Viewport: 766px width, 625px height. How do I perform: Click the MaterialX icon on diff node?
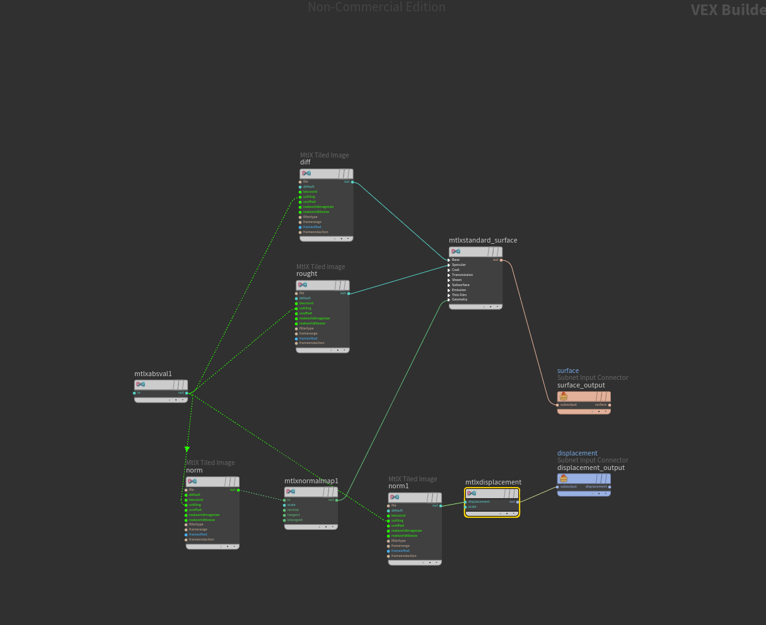306,173
